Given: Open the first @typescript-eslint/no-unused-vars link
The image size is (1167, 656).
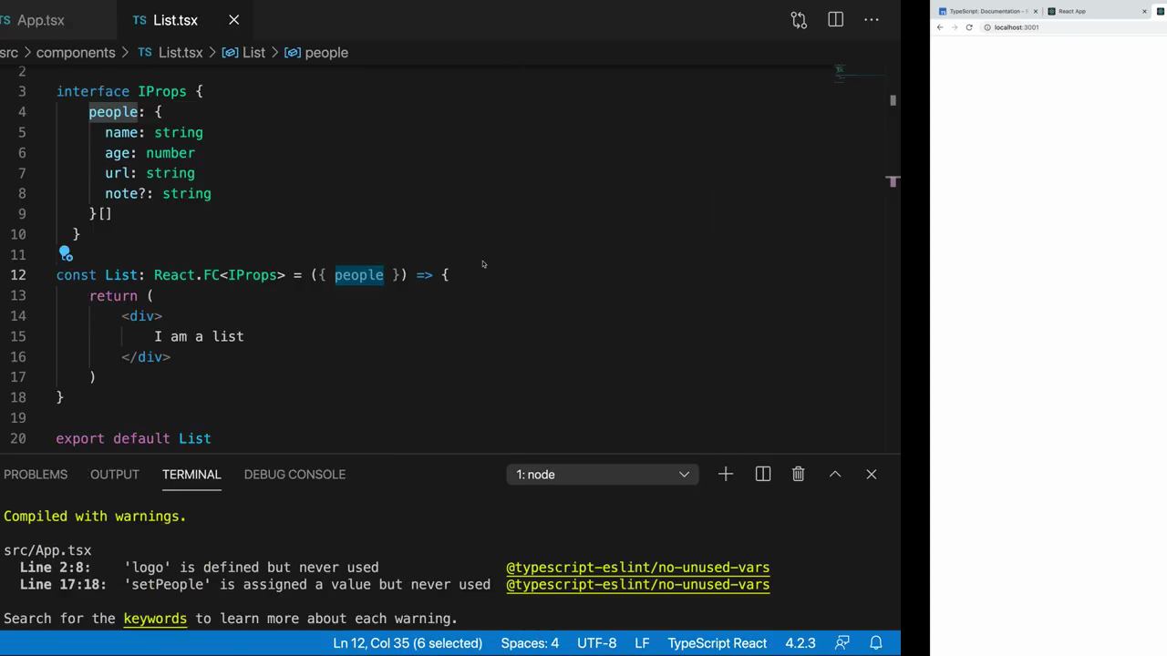Looking at the screenshot, I should [638, 568].
